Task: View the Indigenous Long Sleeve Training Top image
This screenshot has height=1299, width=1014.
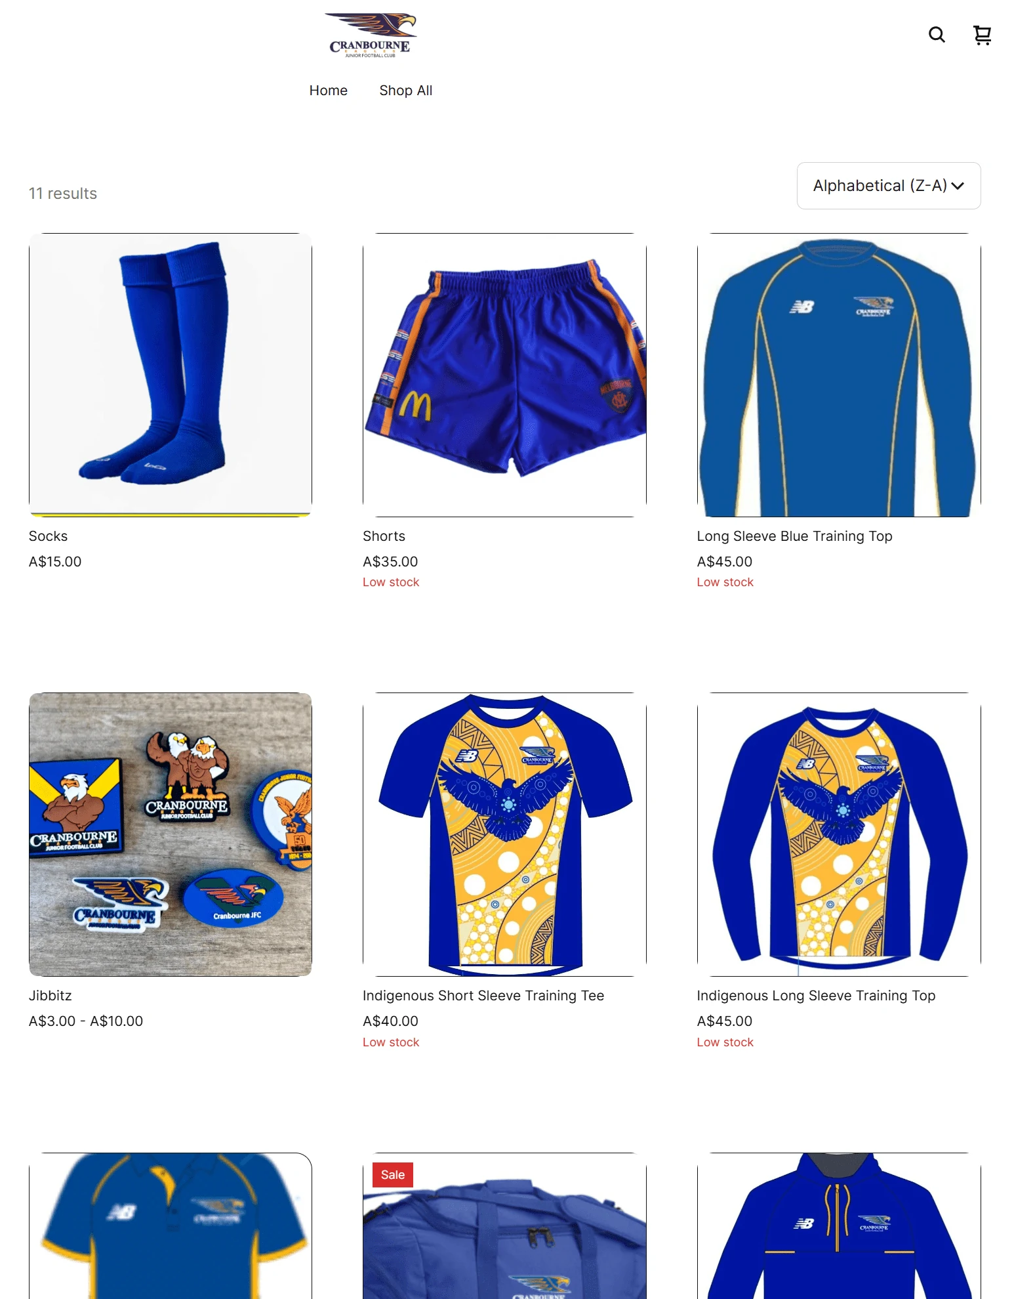Action: [x=839, y=834]
